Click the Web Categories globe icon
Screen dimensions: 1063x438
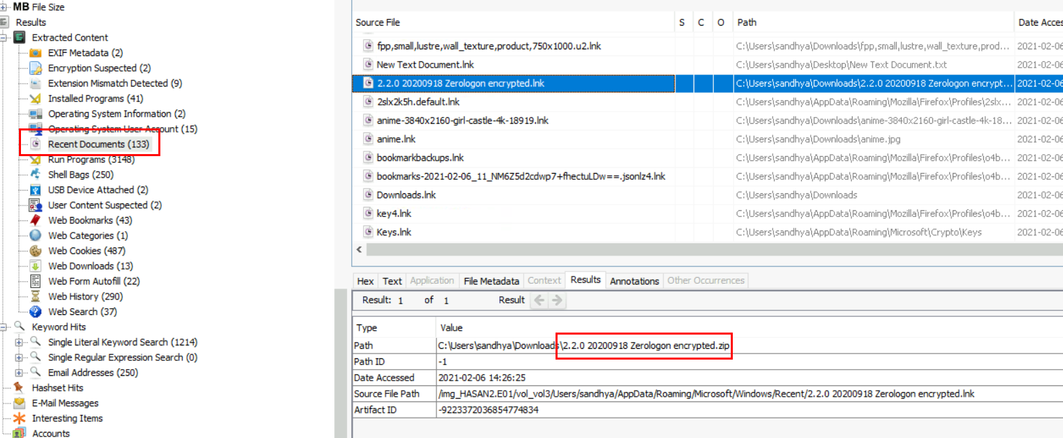tap(36, 235)
